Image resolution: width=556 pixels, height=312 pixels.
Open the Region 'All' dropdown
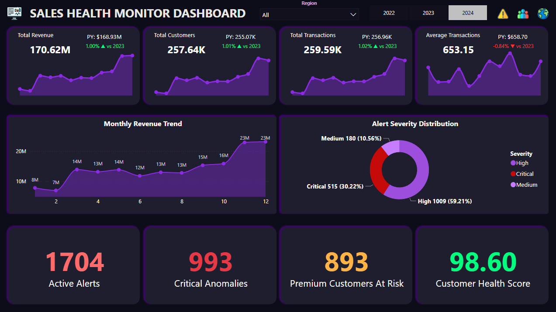click(309, 14)
